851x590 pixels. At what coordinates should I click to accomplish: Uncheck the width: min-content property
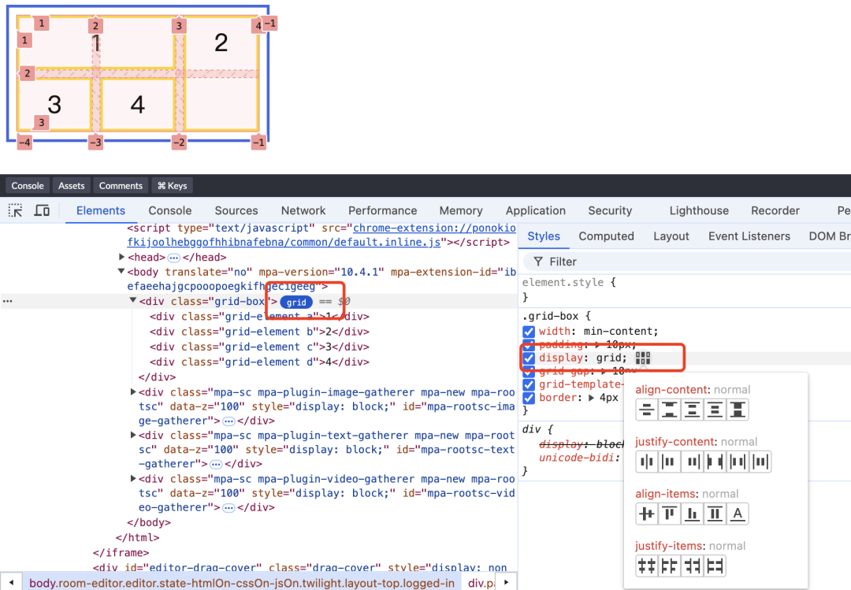coord(529,332)
